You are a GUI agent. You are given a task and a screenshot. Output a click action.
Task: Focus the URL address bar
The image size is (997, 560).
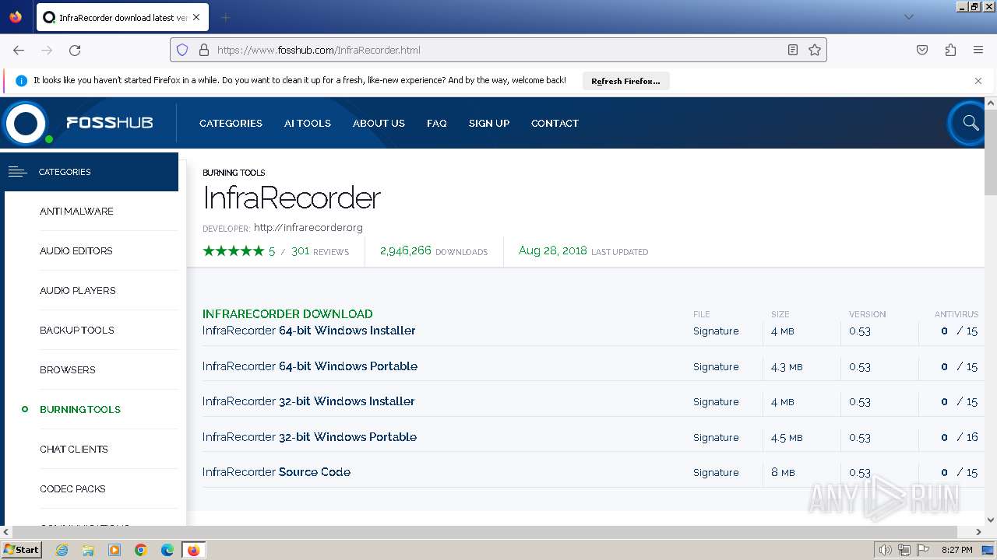[x=498, y=50]
